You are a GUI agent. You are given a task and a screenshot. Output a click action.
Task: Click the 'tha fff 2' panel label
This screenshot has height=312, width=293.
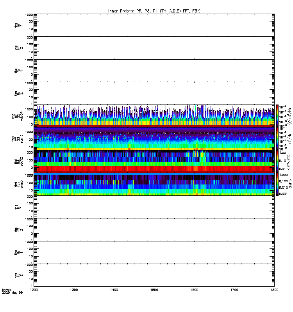(18, 48)
